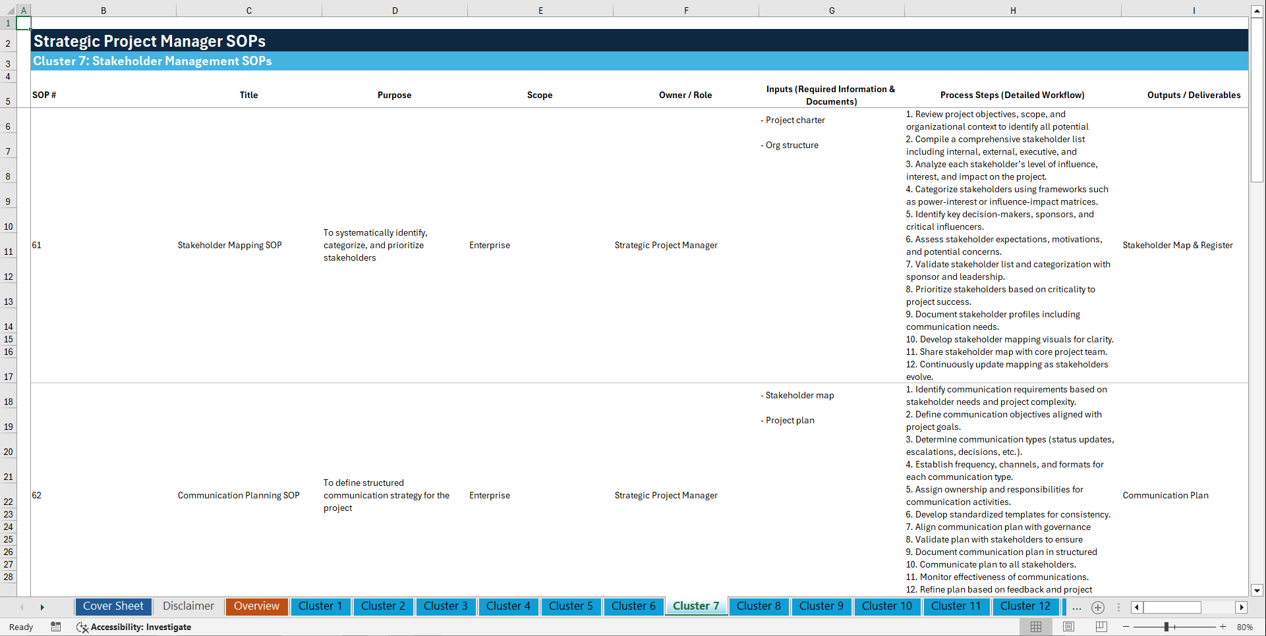Select column H header

pos(1013,11)
